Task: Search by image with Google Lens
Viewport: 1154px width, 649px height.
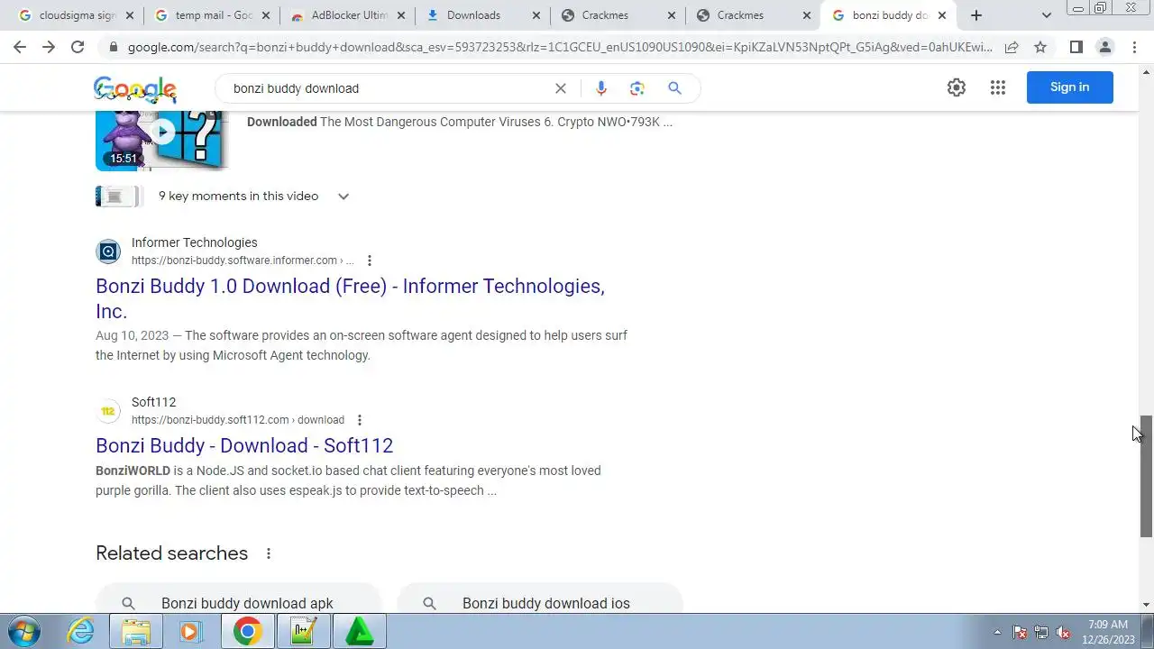Action: pyautogui.click(x=637, y=88)
